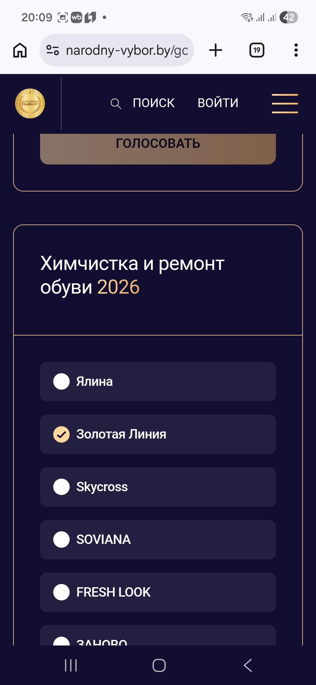Tap the narodny-vybor.by address bar

[x=126, y=50]
